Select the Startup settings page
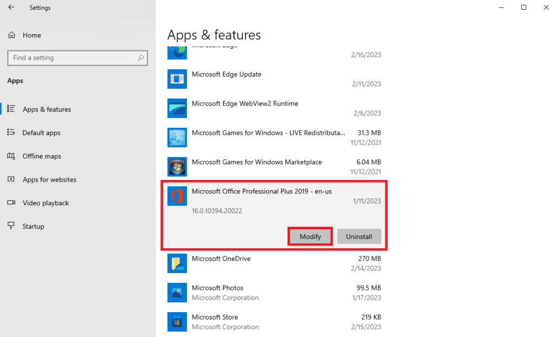The image size is (555, 337). point(33,226)
